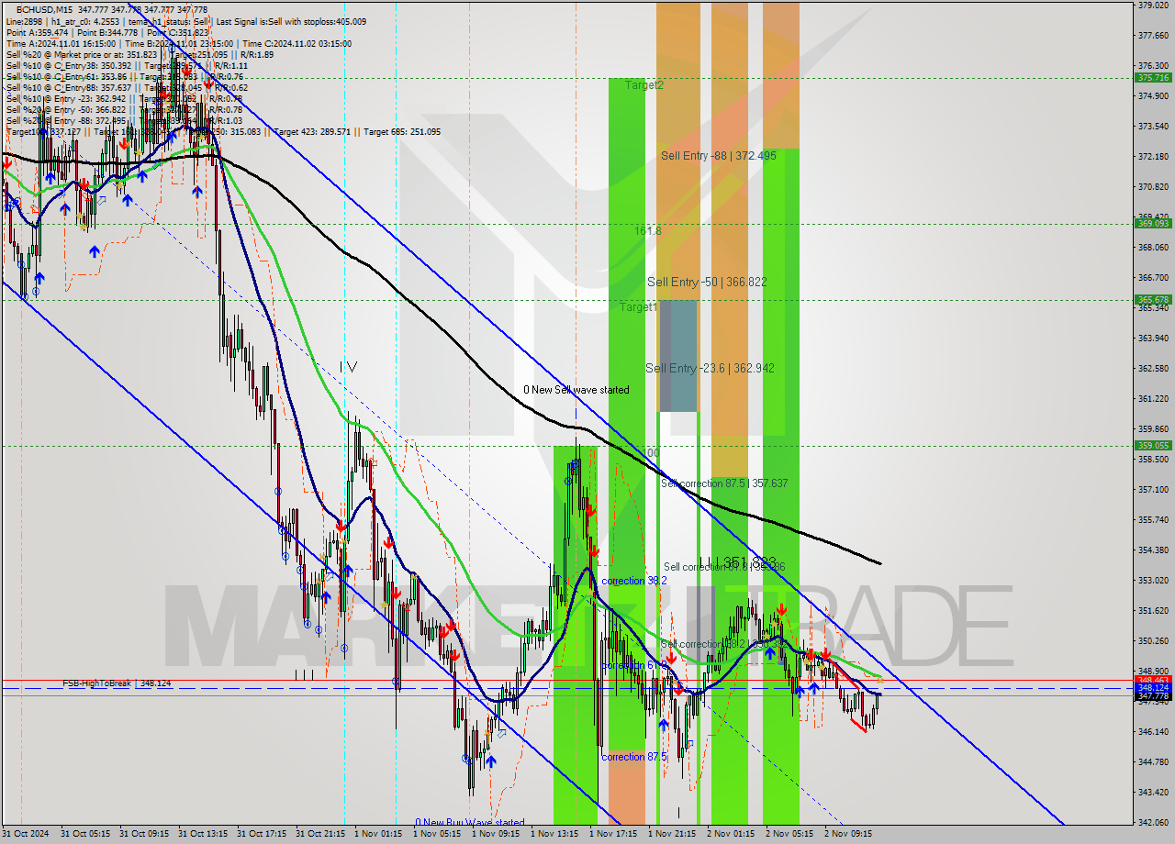Select the green 365.678 price level tag
The image size is (1175, 844).
[x=1153, y=299]
